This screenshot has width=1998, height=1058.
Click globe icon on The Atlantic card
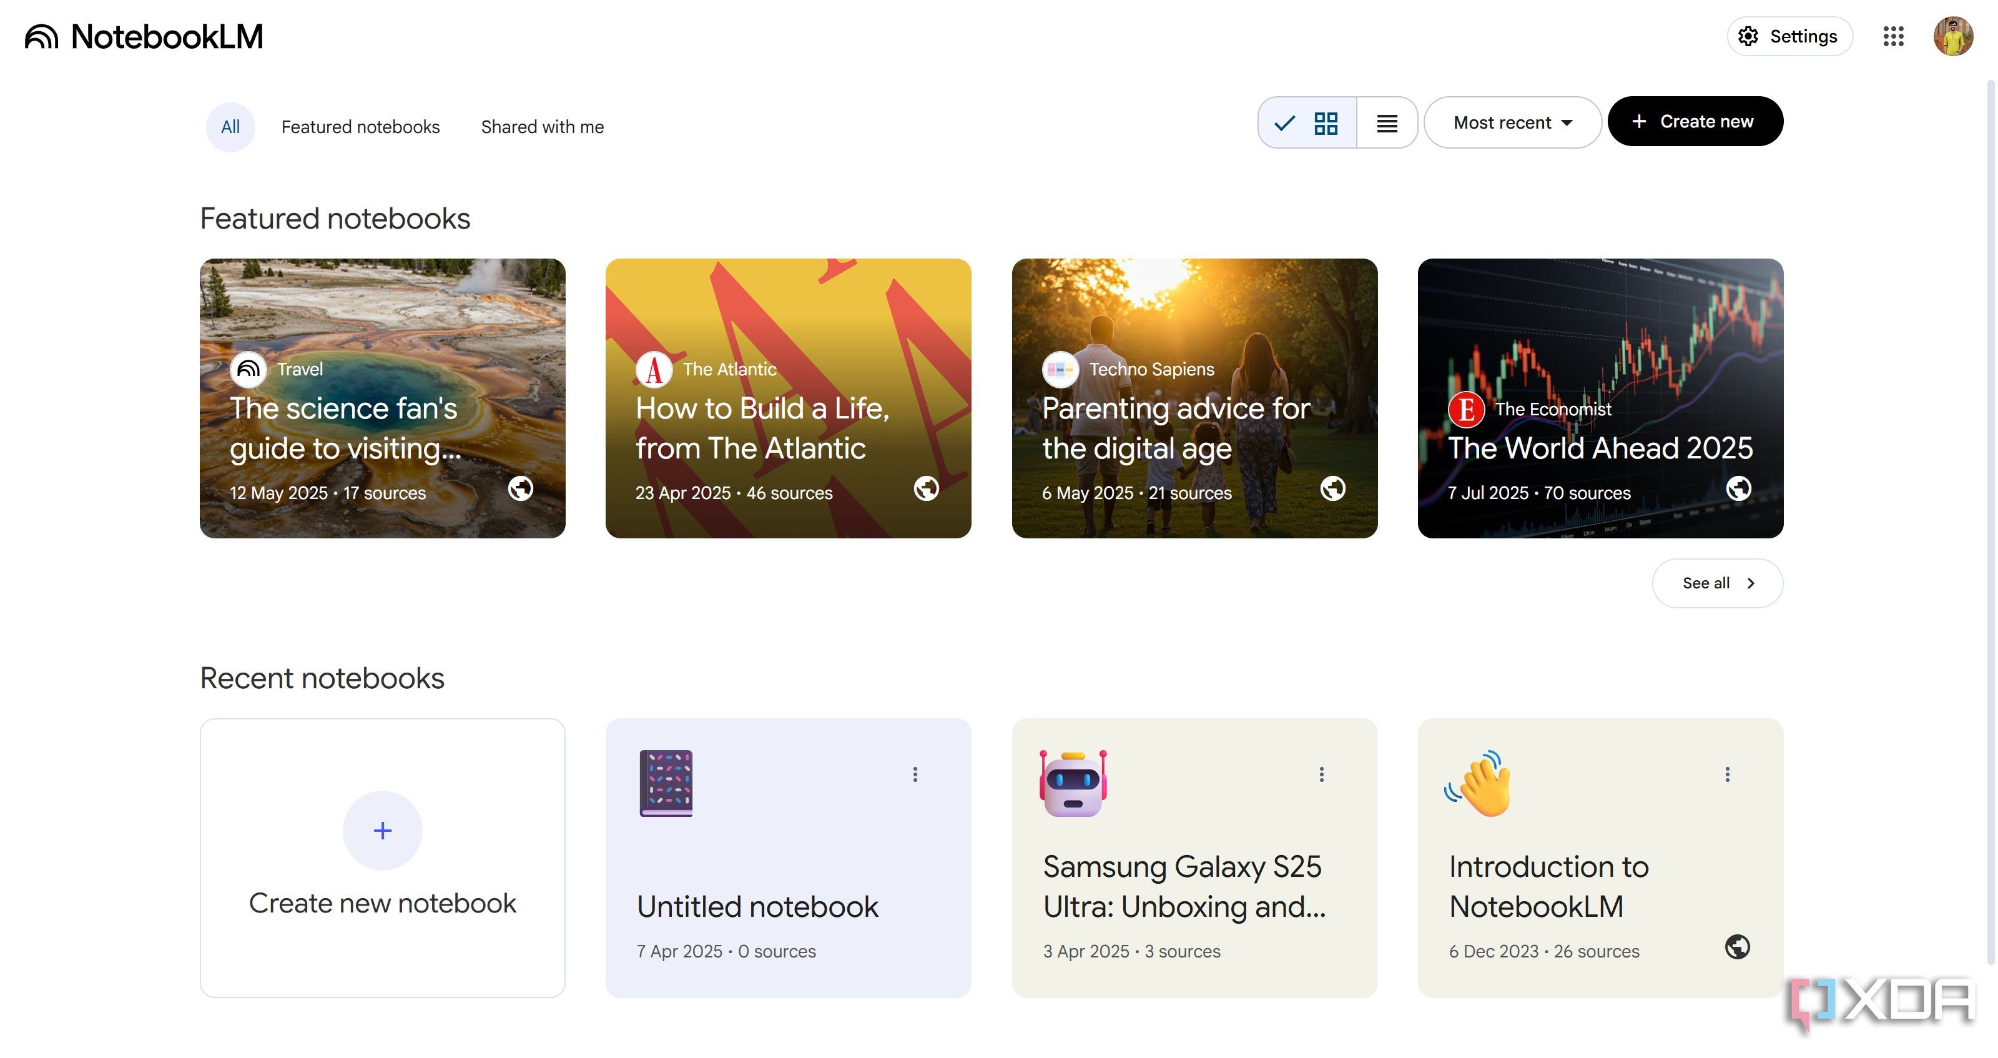(x=926, y=488)
